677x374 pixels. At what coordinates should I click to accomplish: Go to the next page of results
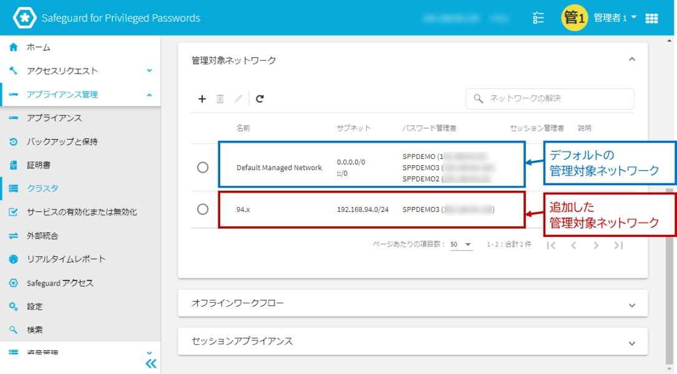point(596,245)
